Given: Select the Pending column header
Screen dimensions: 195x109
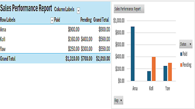Looking at the screenshot, I should pos(86,20).
